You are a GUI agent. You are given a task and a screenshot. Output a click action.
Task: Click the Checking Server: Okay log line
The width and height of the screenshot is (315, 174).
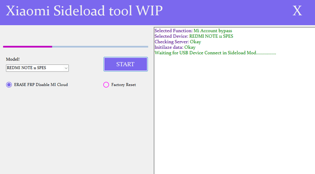[177, 42]
